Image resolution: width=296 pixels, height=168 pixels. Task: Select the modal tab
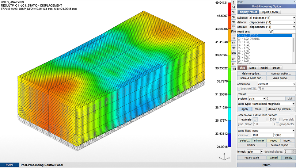(x=264, y=68)
